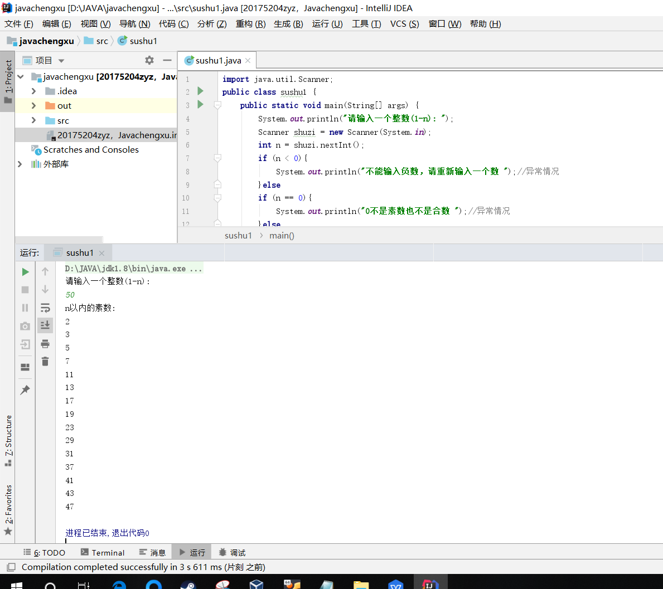663x589 pixels.
Task: Click the restore layout icon in Run panel
Action: click(25, 367)
